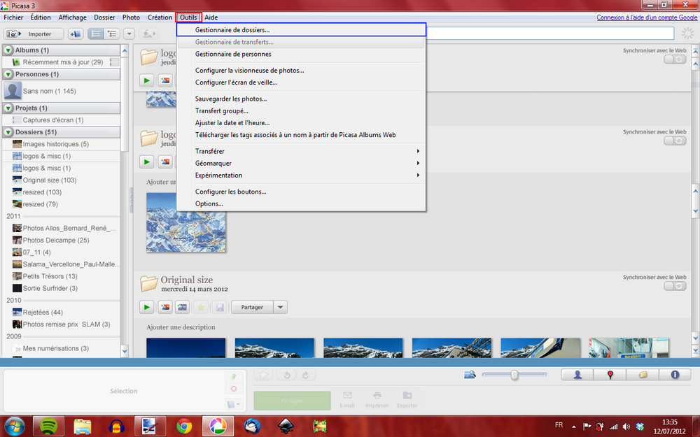Expand the Transférer submenu
The image size is (700, 437).
pos(301,151)
